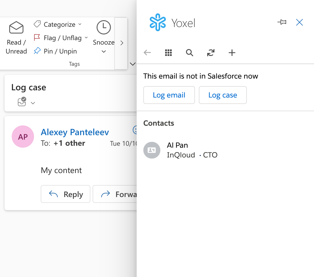This screenshot has height=277, width=314.
Task: Click the Reply button
Action: (x=66, y=194)
